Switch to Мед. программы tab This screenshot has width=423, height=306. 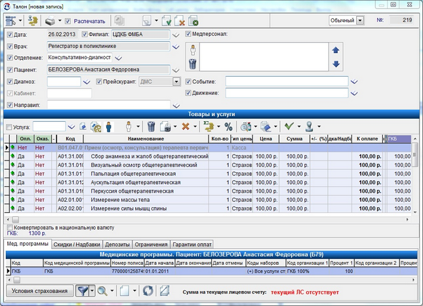click(x=28, y=244)
